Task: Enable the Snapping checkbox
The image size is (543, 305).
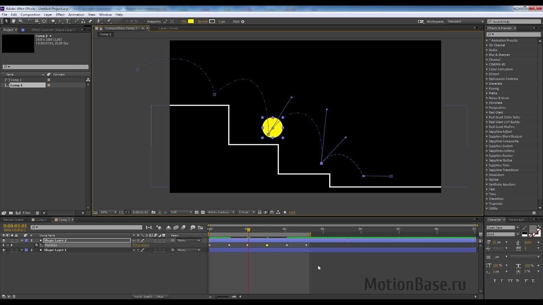Action: click(x=144, y=22)
